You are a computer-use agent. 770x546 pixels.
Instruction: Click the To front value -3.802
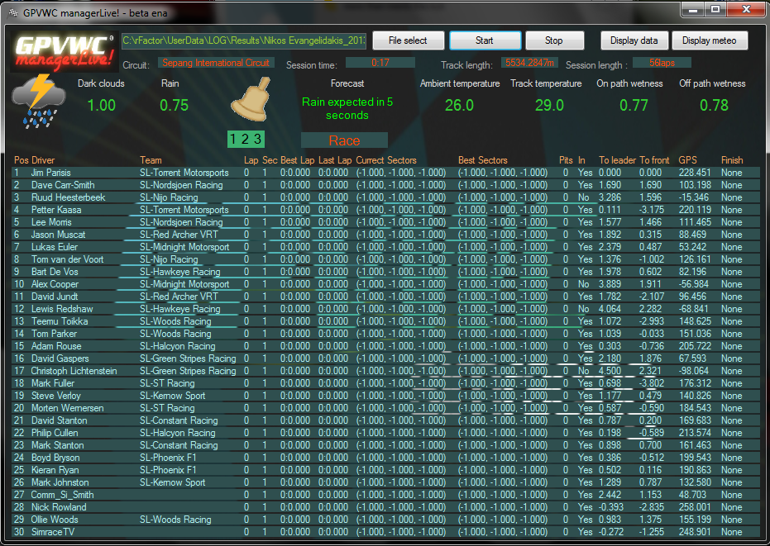pos(652,383)
